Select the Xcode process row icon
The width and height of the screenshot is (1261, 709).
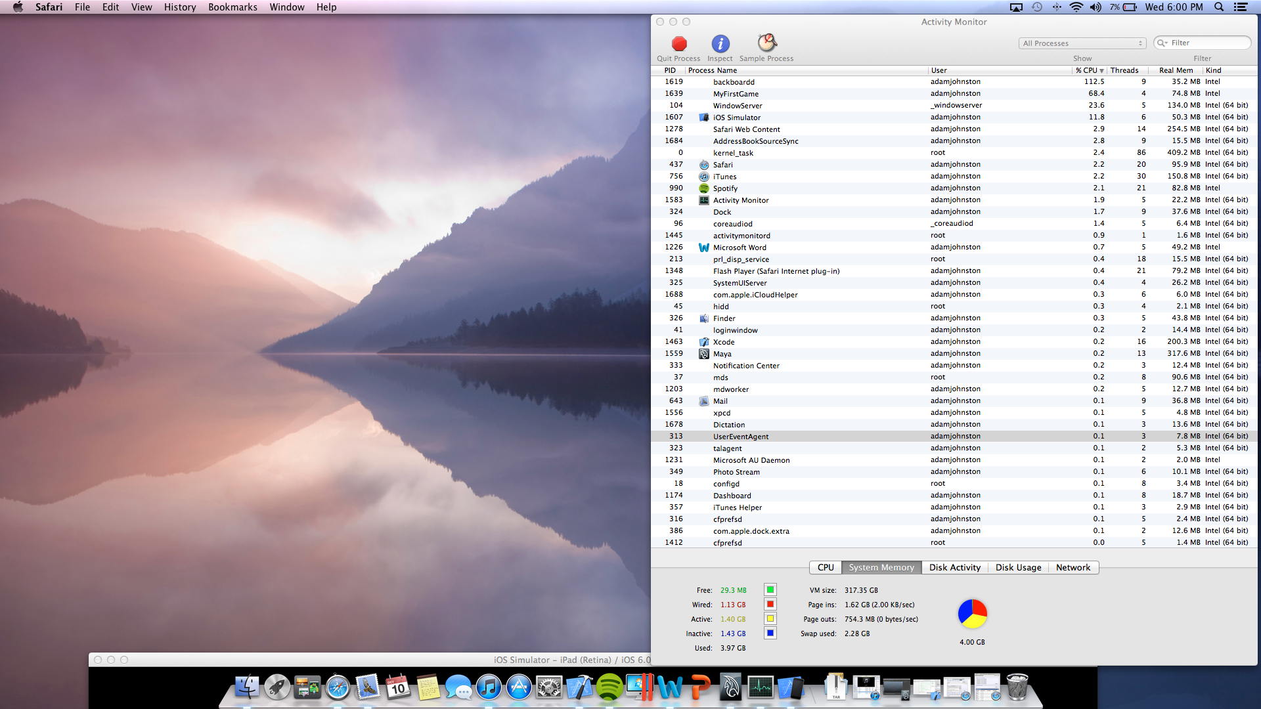click(704, 342)
